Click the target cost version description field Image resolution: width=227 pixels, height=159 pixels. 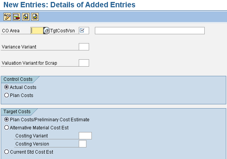click(x=150, y=31)
